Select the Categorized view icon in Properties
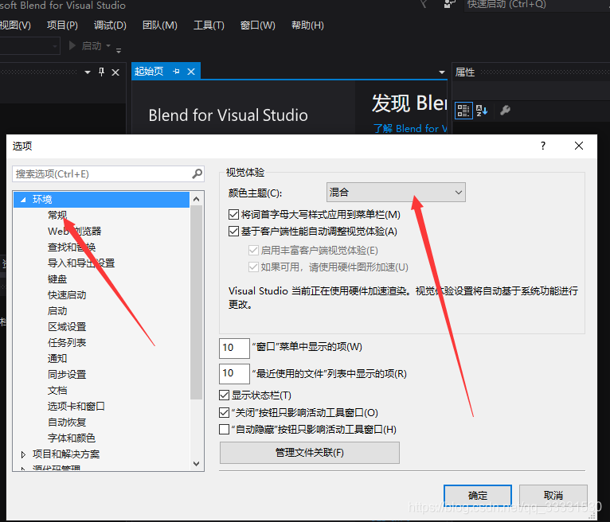This screenshot has height=522, width=610. click(463, 111)
